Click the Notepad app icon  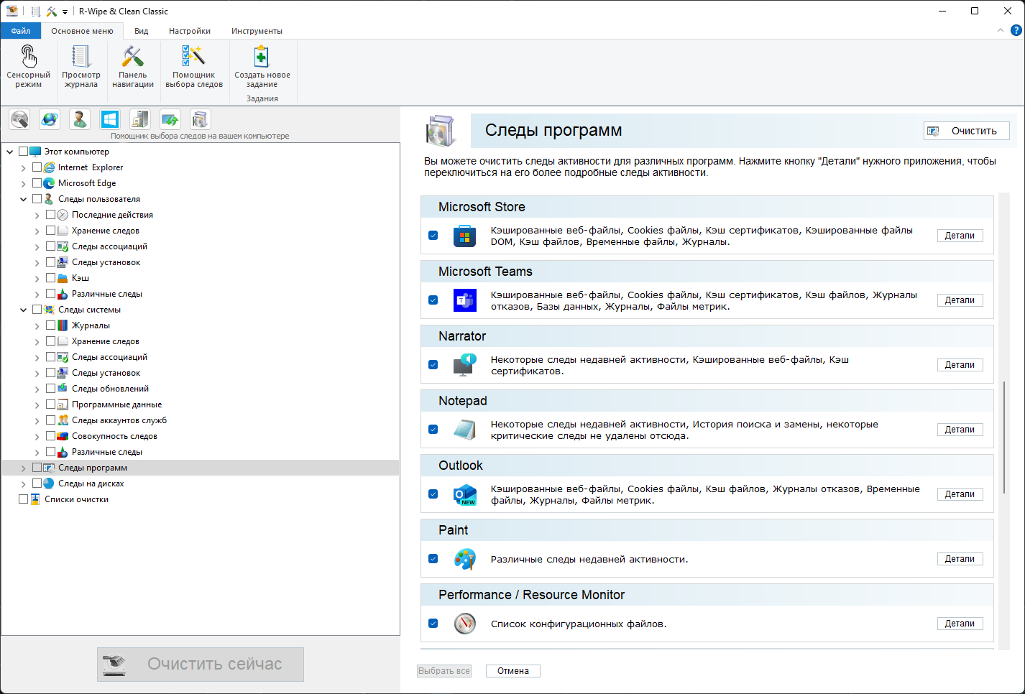[x=465, y=430]
